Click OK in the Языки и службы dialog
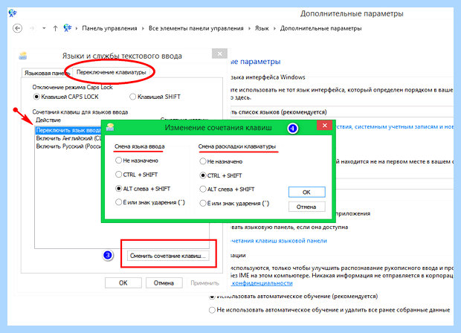Screen dimensions: 461x333 pyautogui.click(x=123, y=282)
